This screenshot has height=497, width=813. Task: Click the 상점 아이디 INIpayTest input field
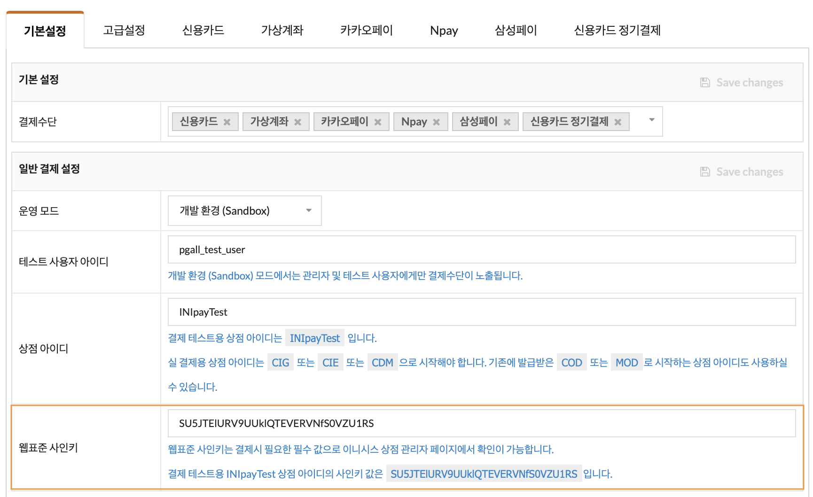click(x=482, y=312)
